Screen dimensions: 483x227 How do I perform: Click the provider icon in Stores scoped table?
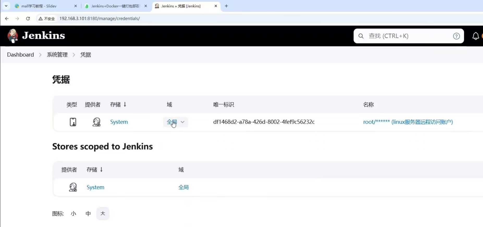pos(73,187)
